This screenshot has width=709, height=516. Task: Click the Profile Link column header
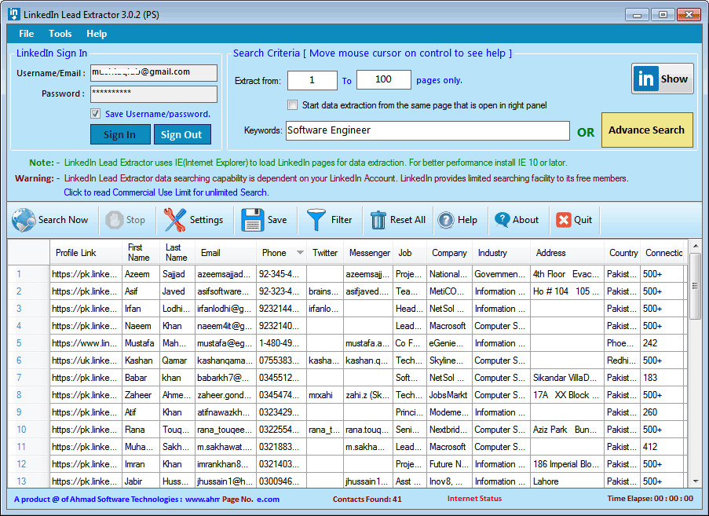(86, 252)
